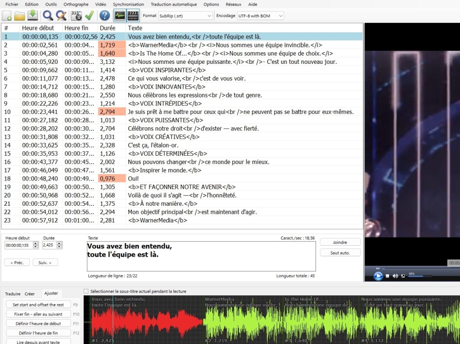Open Visual sync clapperboard icon

coord(76,16)
